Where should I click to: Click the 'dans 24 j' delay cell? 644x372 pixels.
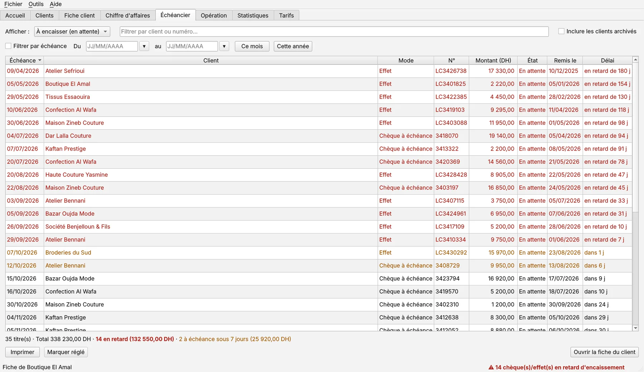pyautogui.click(x=607, y=304)
